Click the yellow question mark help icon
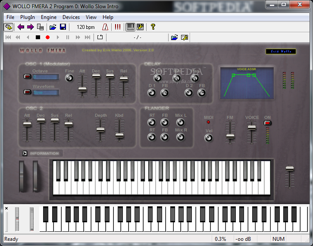This screenshot has height=246, width=313. [x=153, y=27]
